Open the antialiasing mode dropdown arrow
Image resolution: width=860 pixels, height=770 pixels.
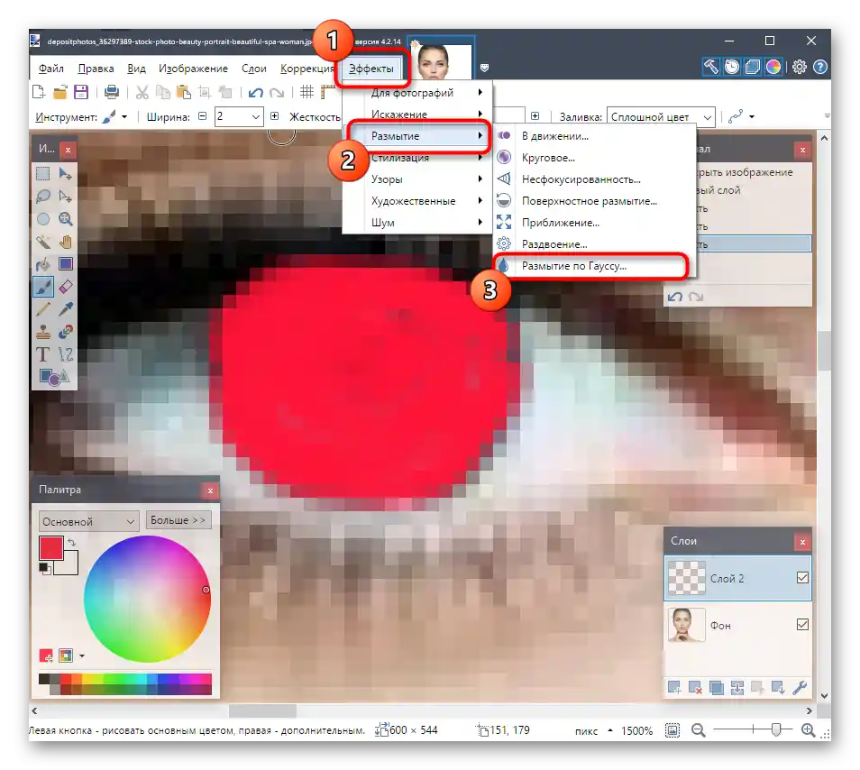point(752,116)
